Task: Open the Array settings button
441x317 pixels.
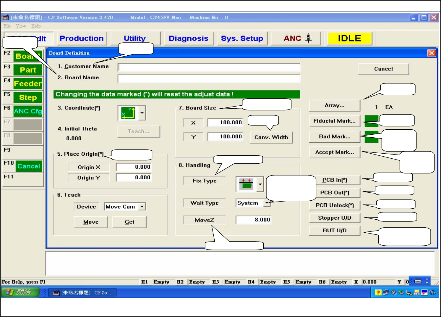Action: tap(335, 105)
